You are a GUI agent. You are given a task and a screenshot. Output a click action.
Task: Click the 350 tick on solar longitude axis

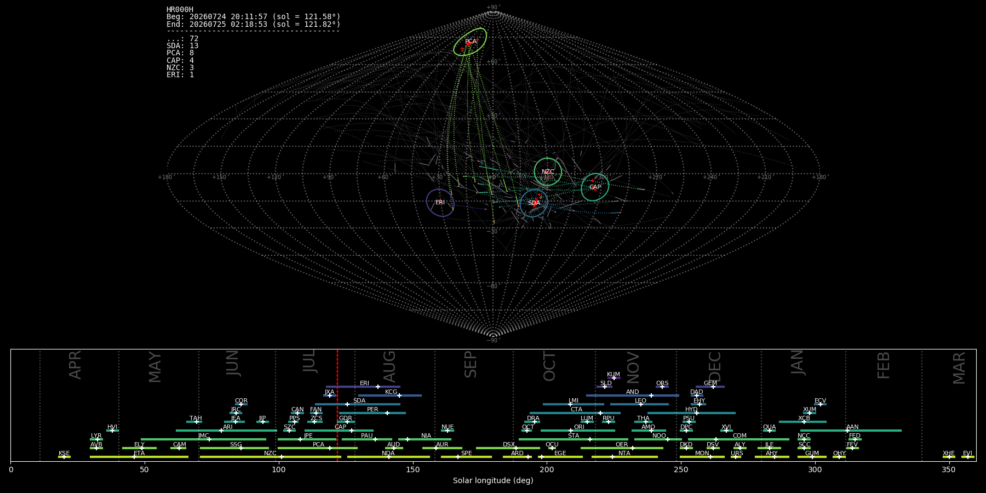coord(949,469)
